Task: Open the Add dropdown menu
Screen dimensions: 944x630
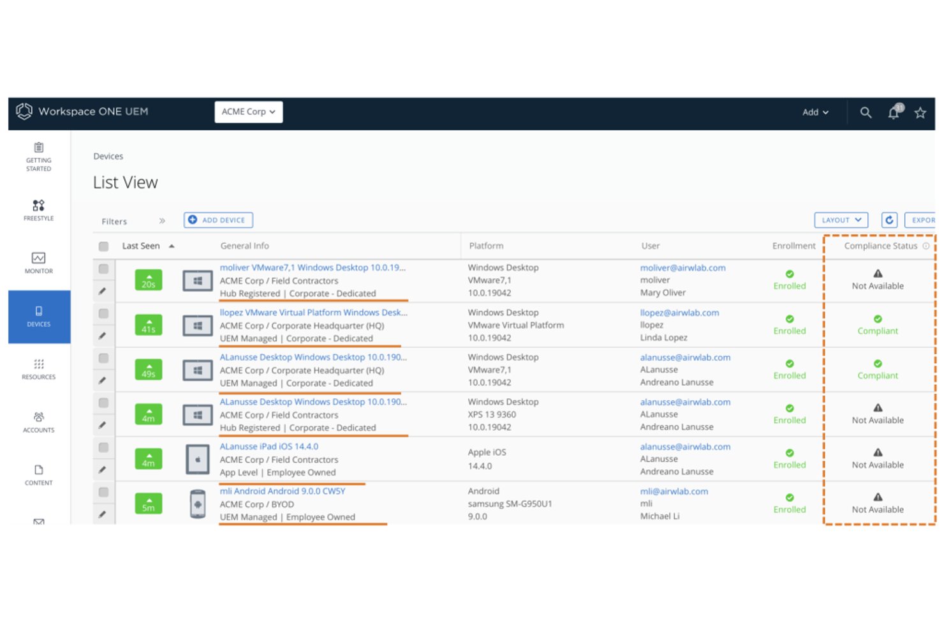Action: (815, 112)
